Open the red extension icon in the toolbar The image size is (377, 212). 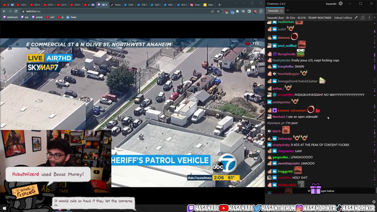click(x=226, y=11)
